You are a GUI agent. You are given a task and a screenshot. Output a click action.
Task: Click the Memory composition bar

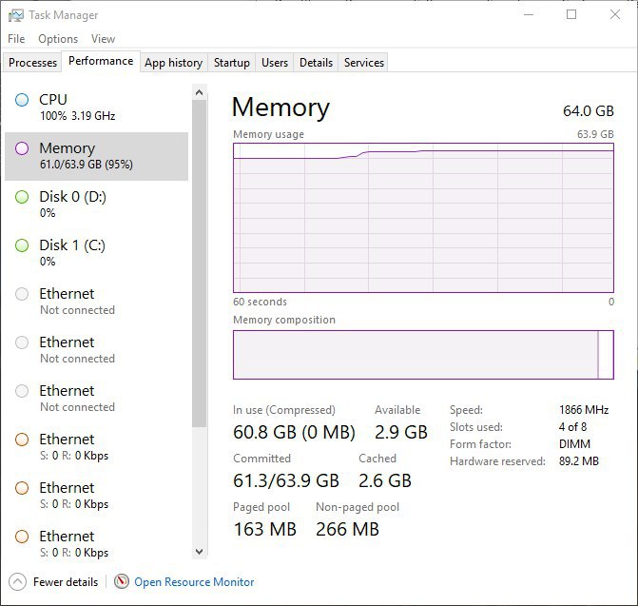coord(423,355)
